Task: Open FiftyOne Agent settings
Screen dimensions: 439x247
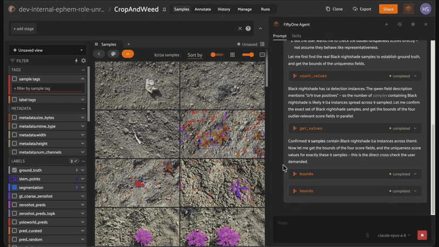Action: coord(413,25)
